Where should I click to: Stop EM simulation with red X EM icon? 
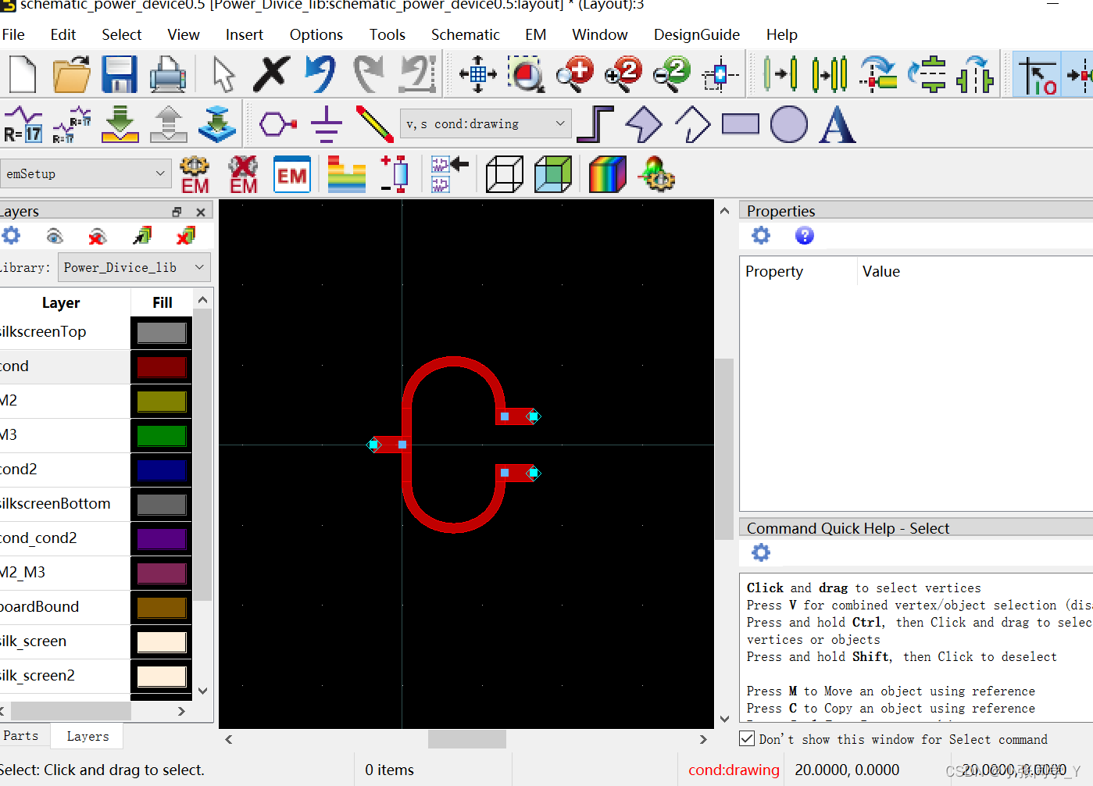point(243,174)
